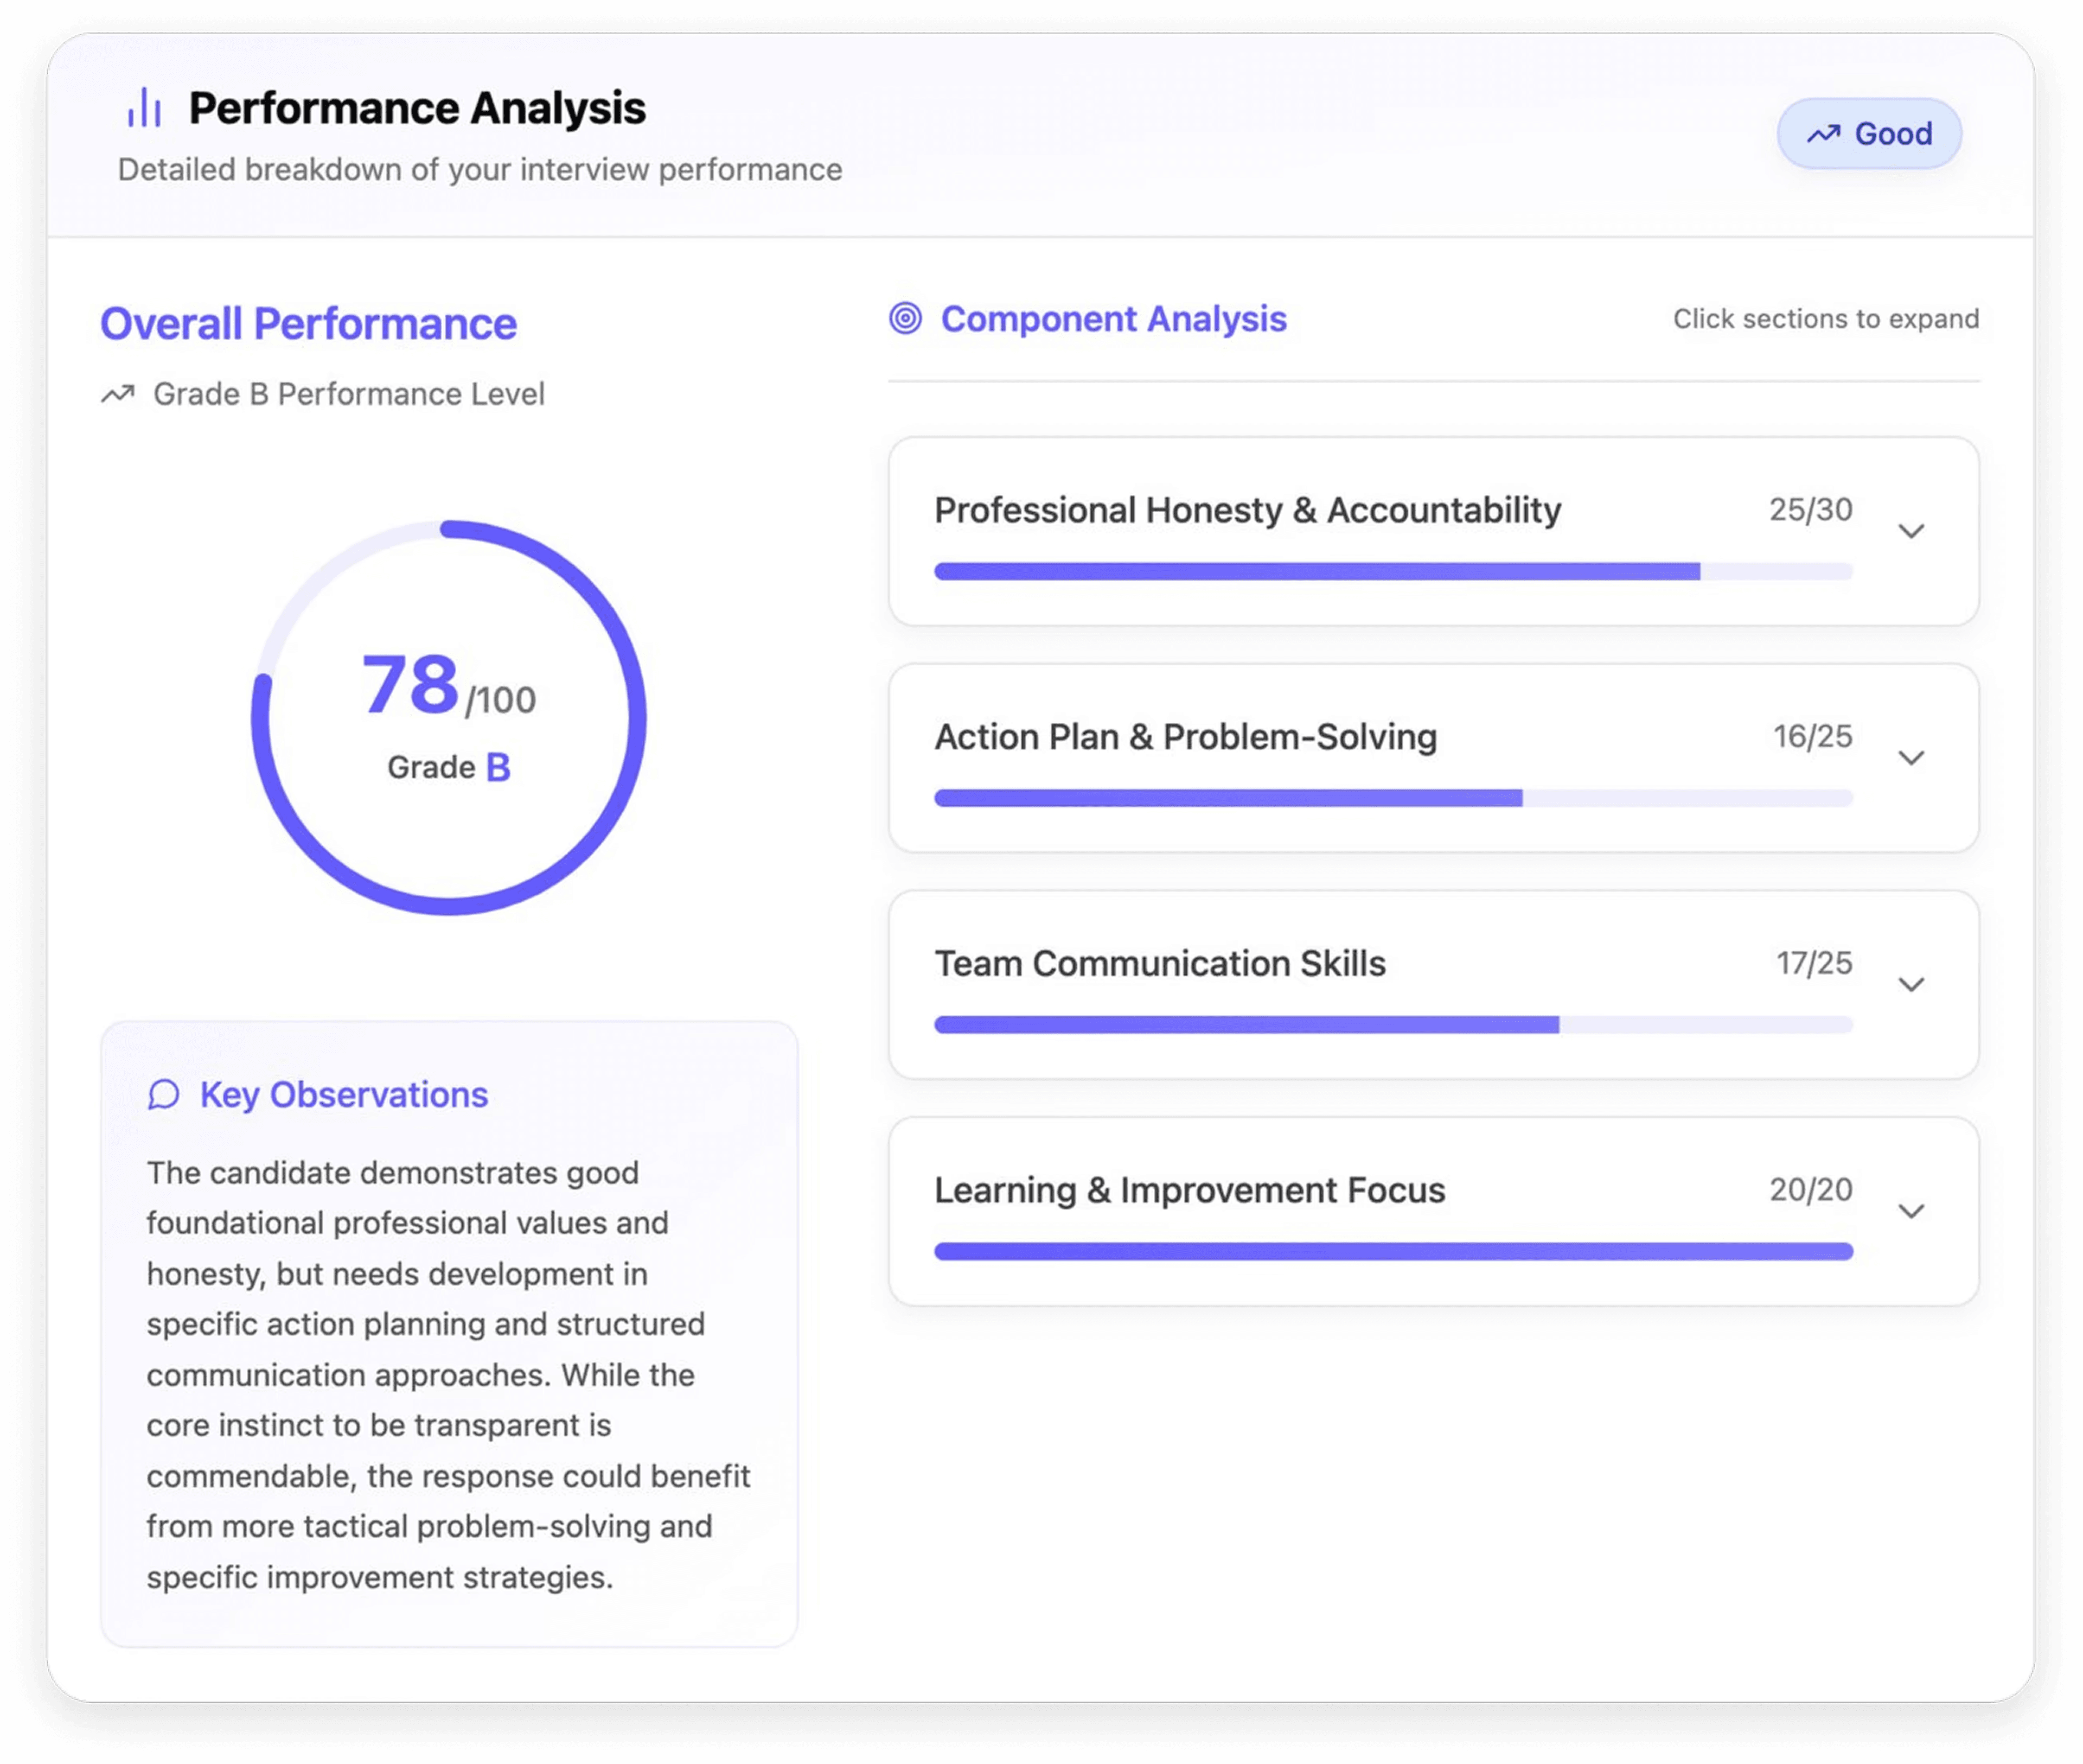Click the Action Plan & Problem-Solving title
The width and height of the screenshot is (2083, 1764).
(x=1185, y=737)
